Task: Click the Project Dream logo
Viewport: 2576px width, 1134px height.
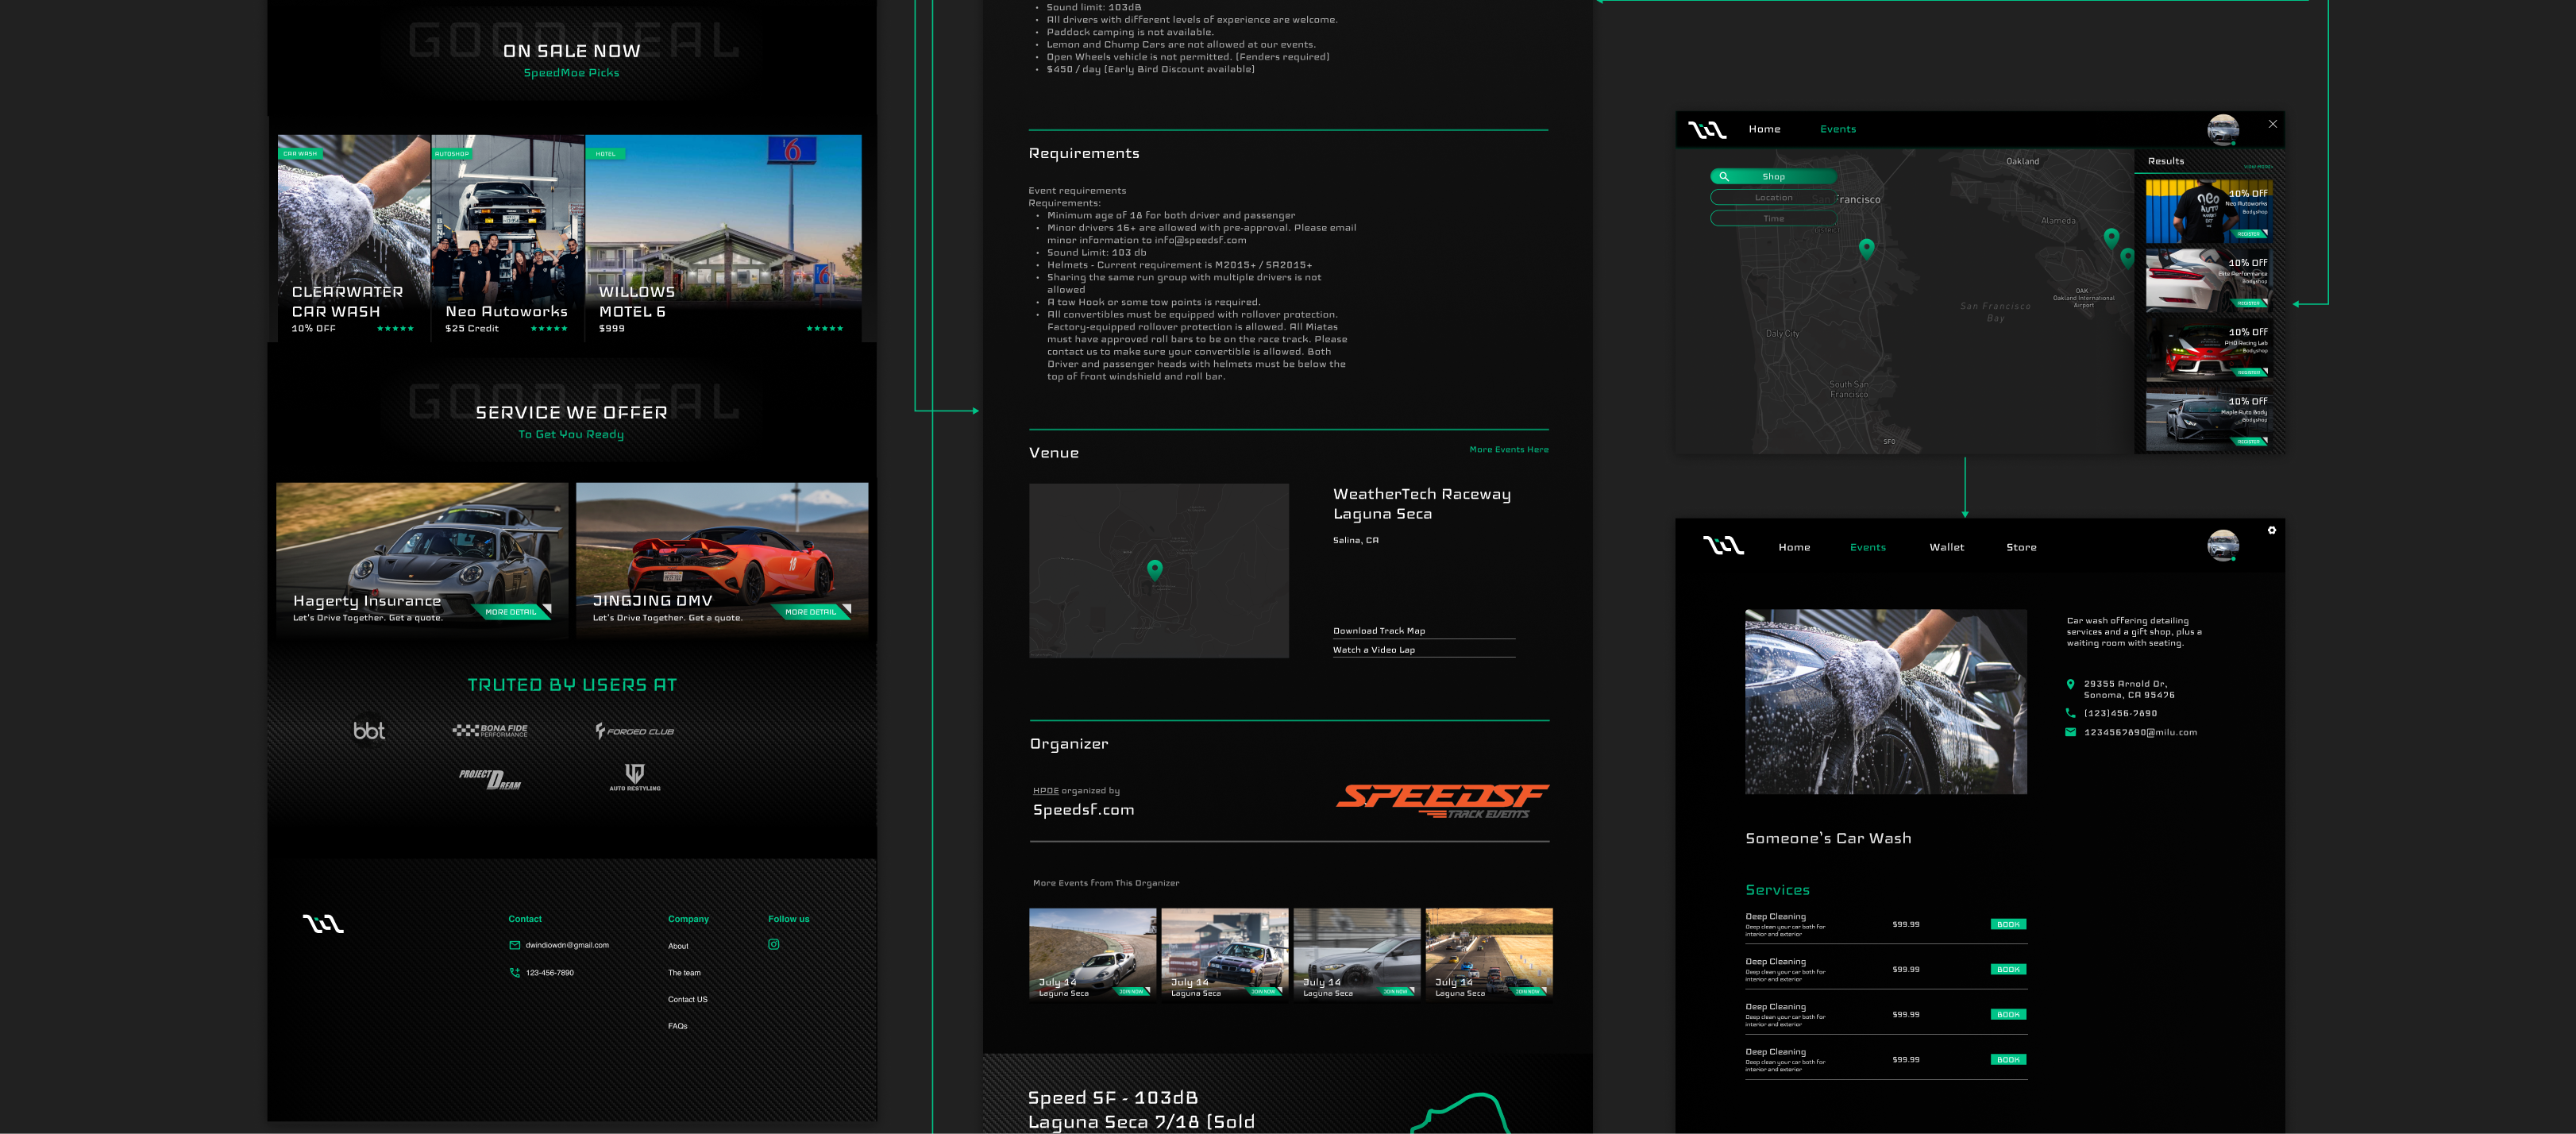Action: tap(490, 779)
